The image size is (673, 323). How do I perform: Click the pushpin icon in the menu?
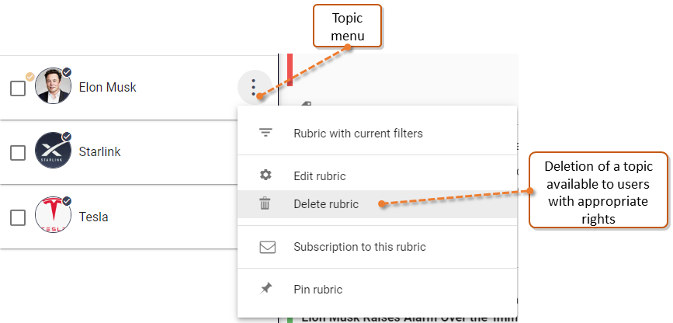point(266,288)
